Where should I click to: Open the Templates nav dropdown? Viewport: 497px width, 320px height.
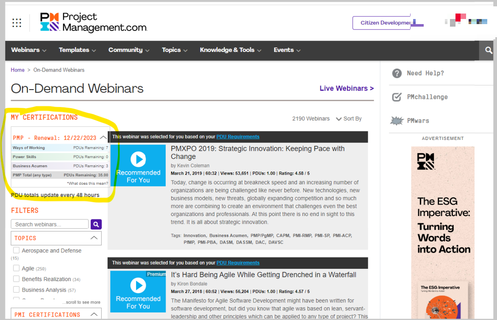click(x=78, y=50)
